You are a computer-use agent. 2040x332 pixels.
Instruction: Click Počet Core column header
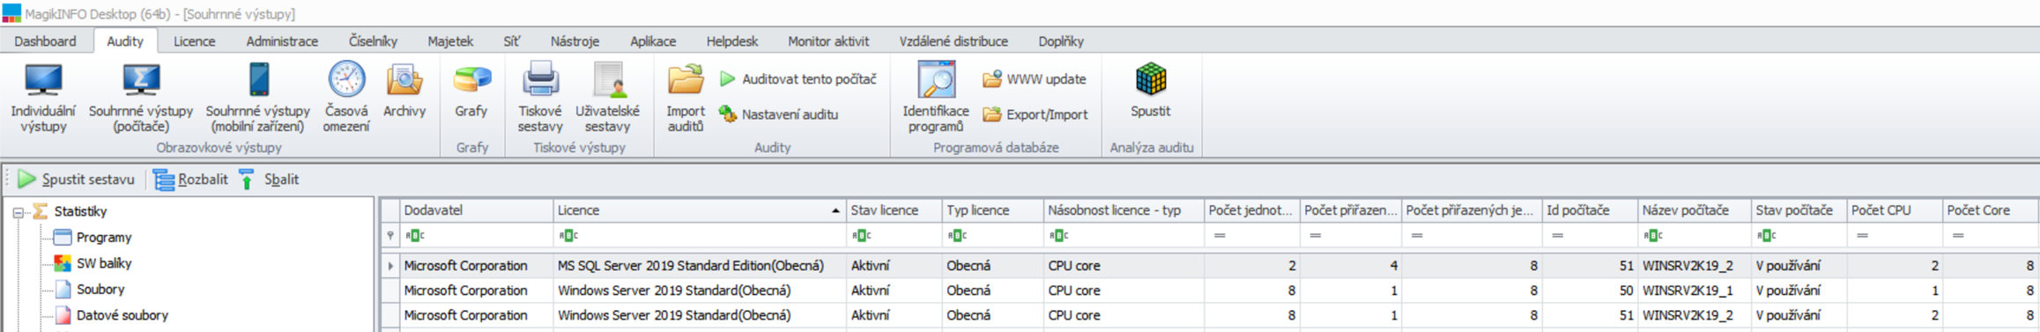click(x=1990, y=210)
